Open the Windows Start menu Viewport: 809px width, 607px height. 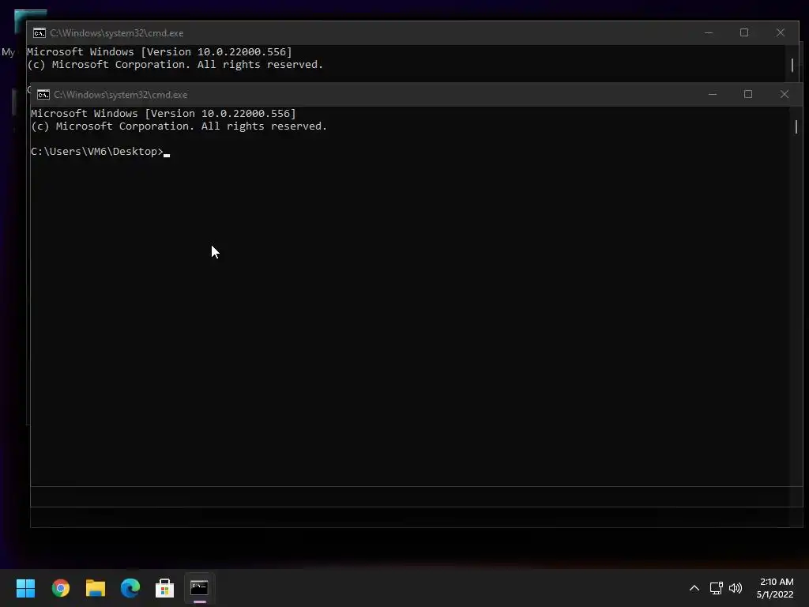[x=25, y=588]
